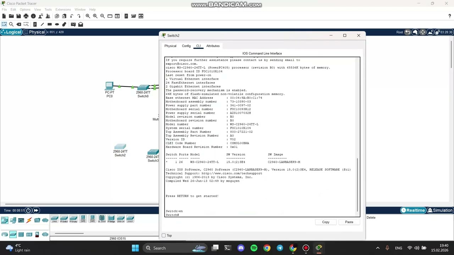
Task: Reset workspace zoom
Action: click(95, 16)
